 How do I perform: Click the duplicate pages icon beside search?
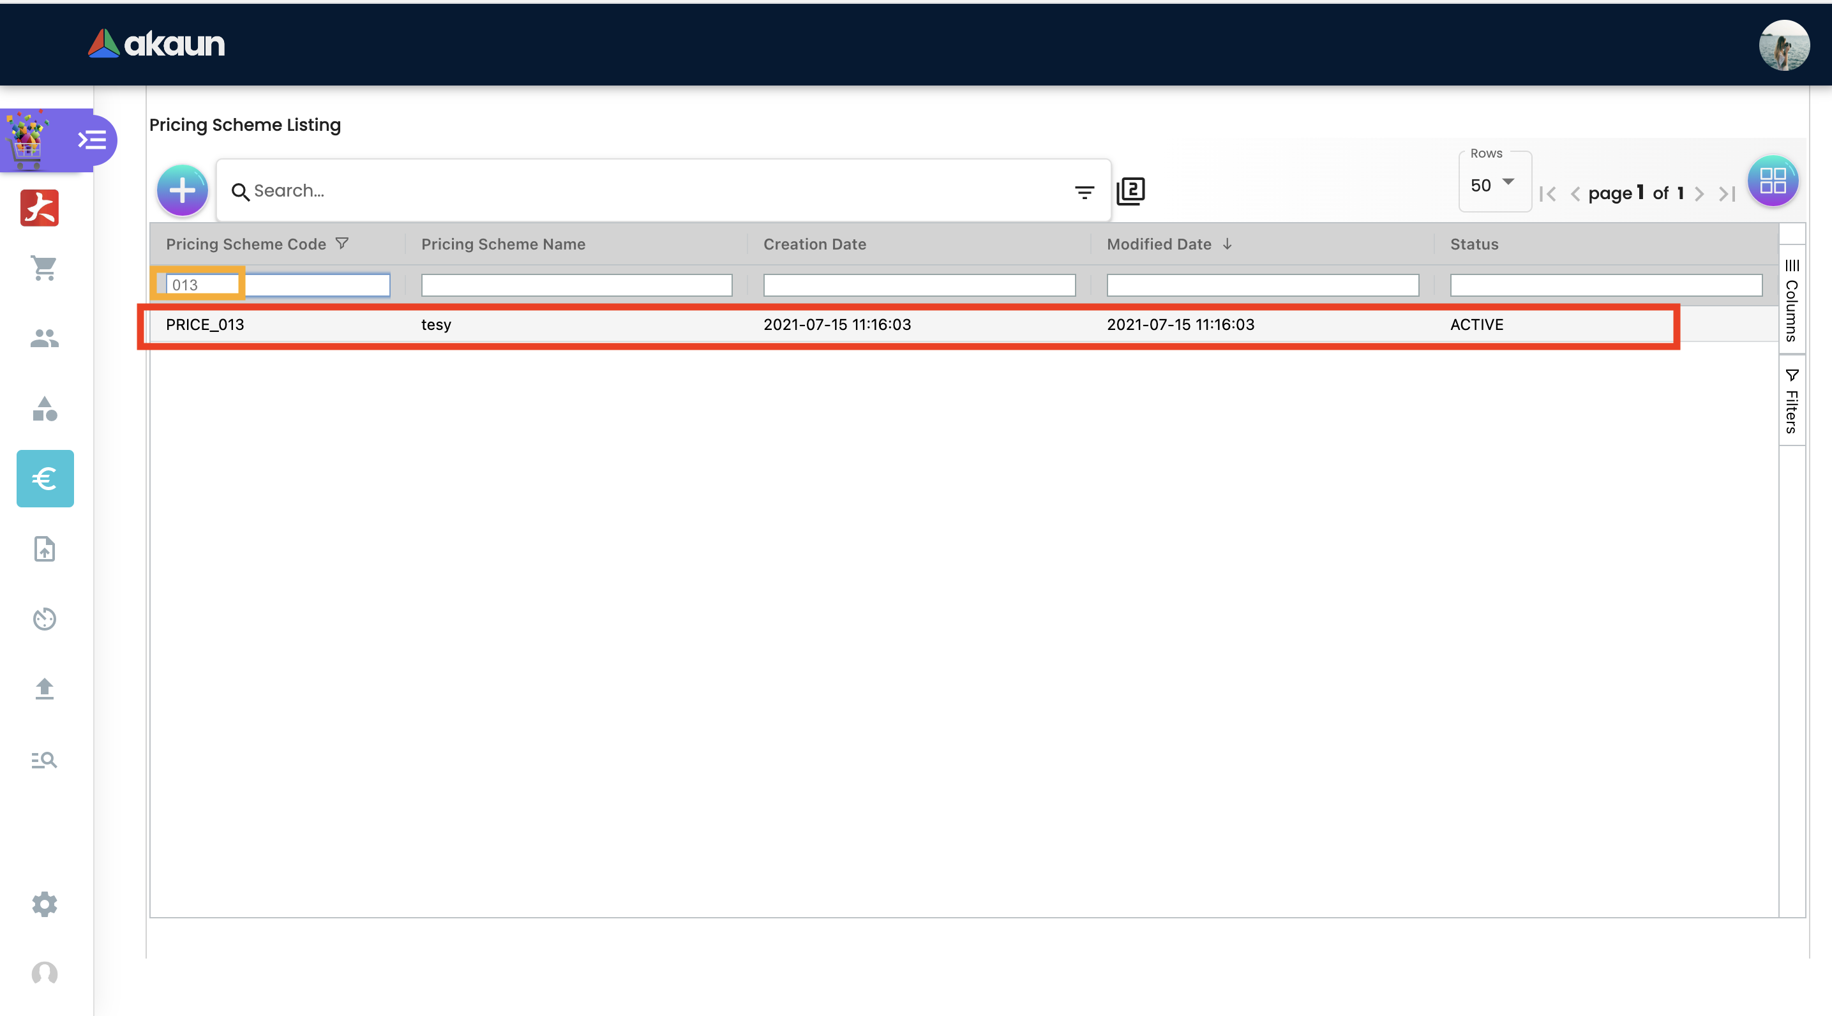click(1130, 191)
